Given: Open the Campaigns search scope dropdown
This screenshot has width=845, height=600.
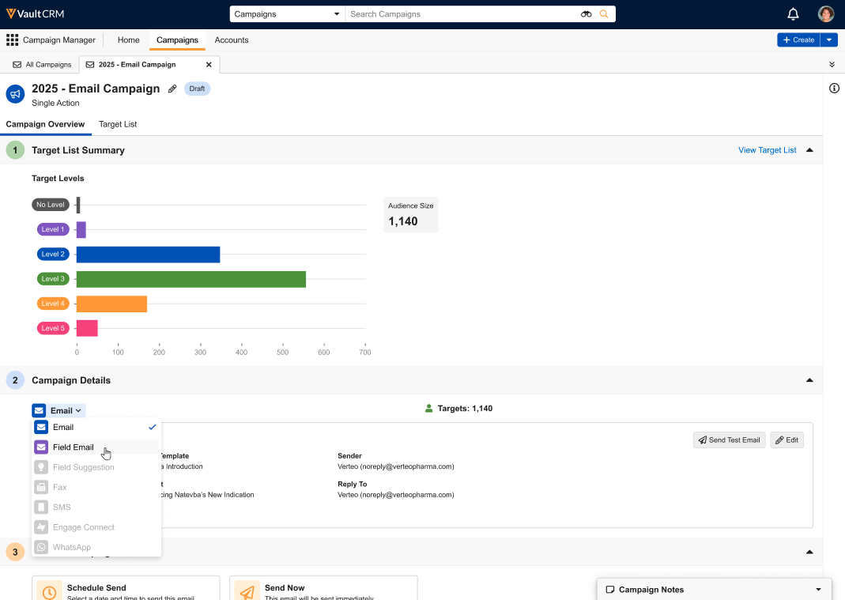Looking at the screenshot, I should [x=287, y=14].
